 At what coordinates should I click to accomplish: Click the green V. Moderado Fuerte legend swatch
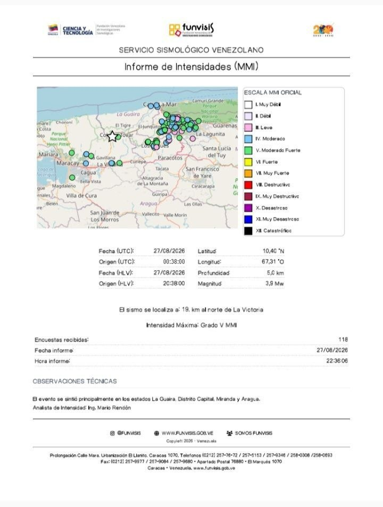[x=248, y=151]
